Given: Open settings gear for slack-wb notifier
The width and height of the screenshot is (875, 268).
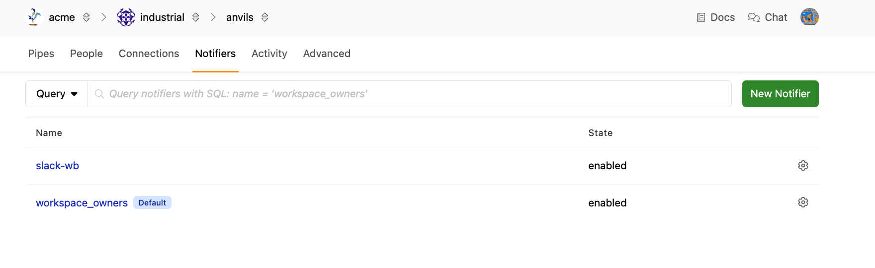Looking at the screenshot, I should 803,166.
